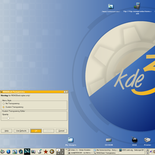Open the Printer desktop icon
The width and height of the screenshot is (155, 155).
[x=147, y=140]
